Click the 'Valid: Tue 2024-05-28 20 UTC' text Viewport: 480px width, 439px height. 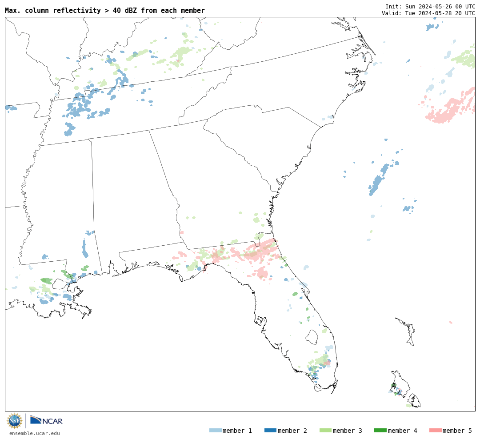coord(428,13)
